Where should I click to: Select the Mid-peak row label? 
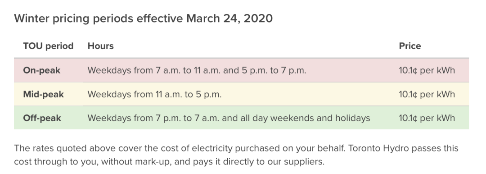click(43, 95)
